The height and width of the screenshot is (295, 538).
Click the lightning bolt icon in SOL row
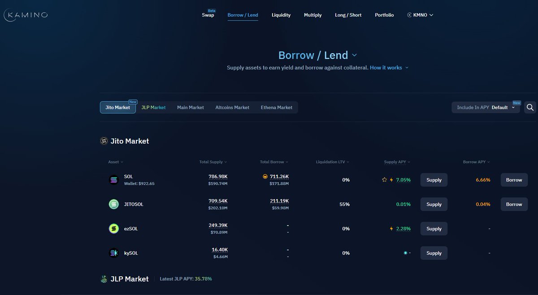[x=391, y=180]
